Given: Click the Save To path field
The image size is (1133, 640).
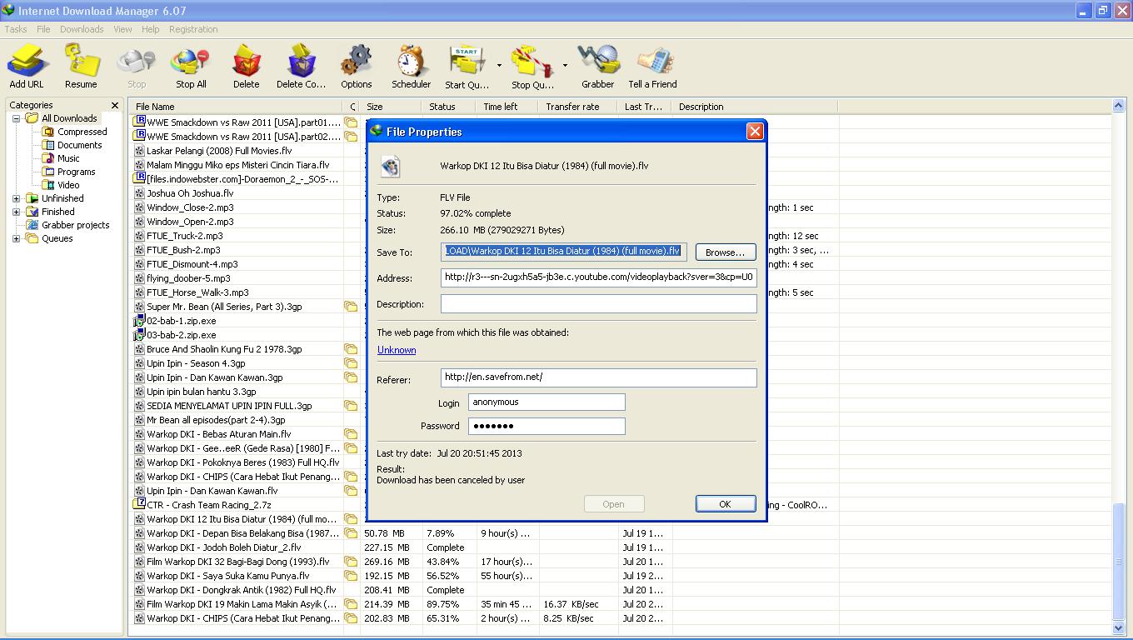Looking at the screenshot, I should pos(564,252).
